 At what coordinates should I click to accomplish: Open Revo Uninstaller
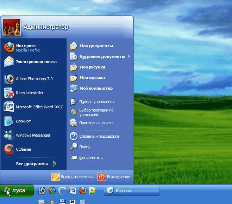point(30,93)
